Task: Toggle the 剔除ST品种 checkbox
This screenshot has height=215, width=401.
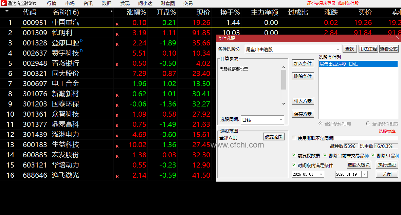Action: pyautogui.click(x=373, y=155)
